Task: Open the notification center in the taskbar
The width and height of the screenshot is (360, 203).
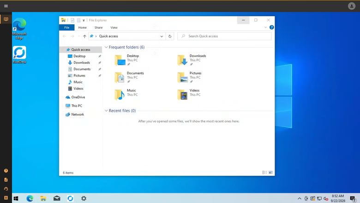Action: tap(353, 198)
